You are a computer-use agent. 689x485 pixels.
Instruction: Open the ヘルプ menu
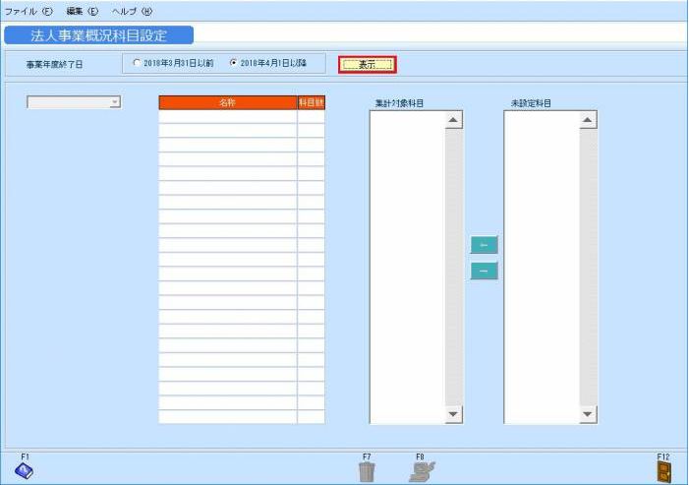[x=132, y=12]
